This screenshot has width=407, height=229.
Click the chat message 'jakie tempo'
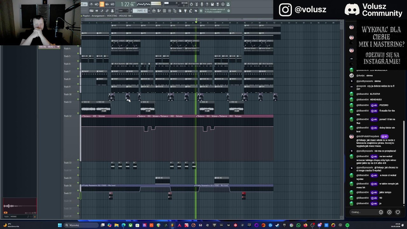pyautogui.click(x=385, y=192)
